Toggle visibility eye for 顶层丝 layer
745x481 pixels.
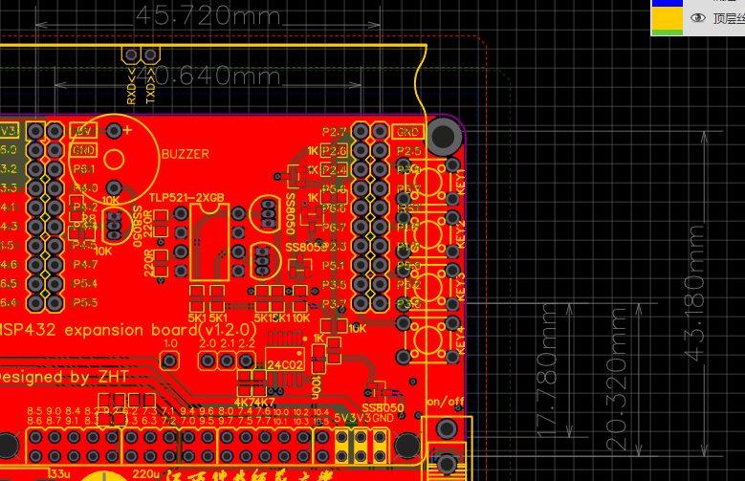[697, 18]
